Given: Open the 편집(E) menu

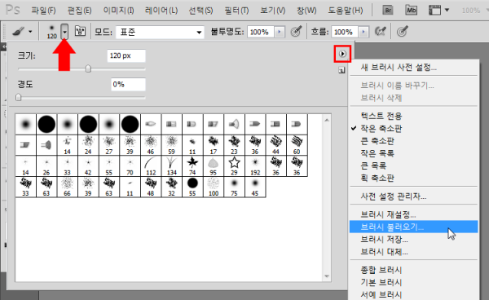Looking at the screenshot, I should 80,11.
